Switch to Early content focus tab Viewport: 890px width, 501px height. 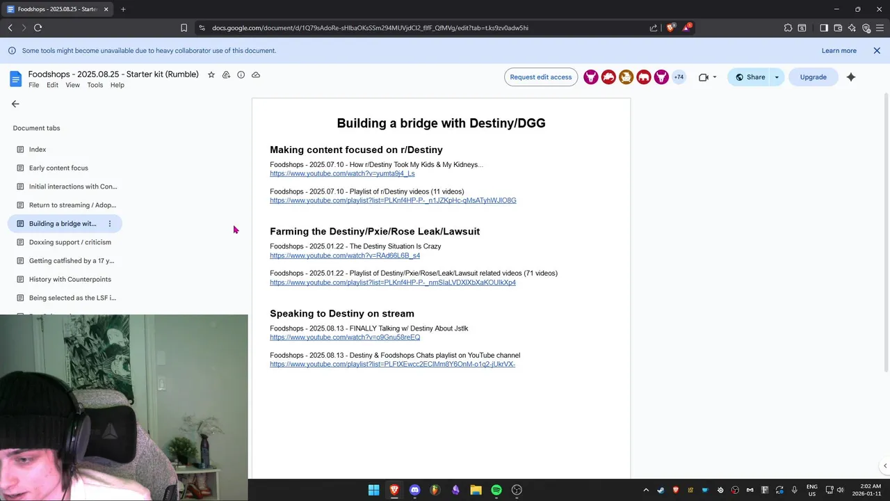[x=65, y=168]
